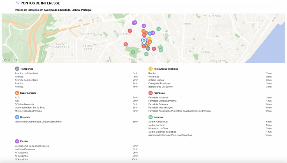
Task: Click the Hospitais section title
Action: (x=25, y=117)
